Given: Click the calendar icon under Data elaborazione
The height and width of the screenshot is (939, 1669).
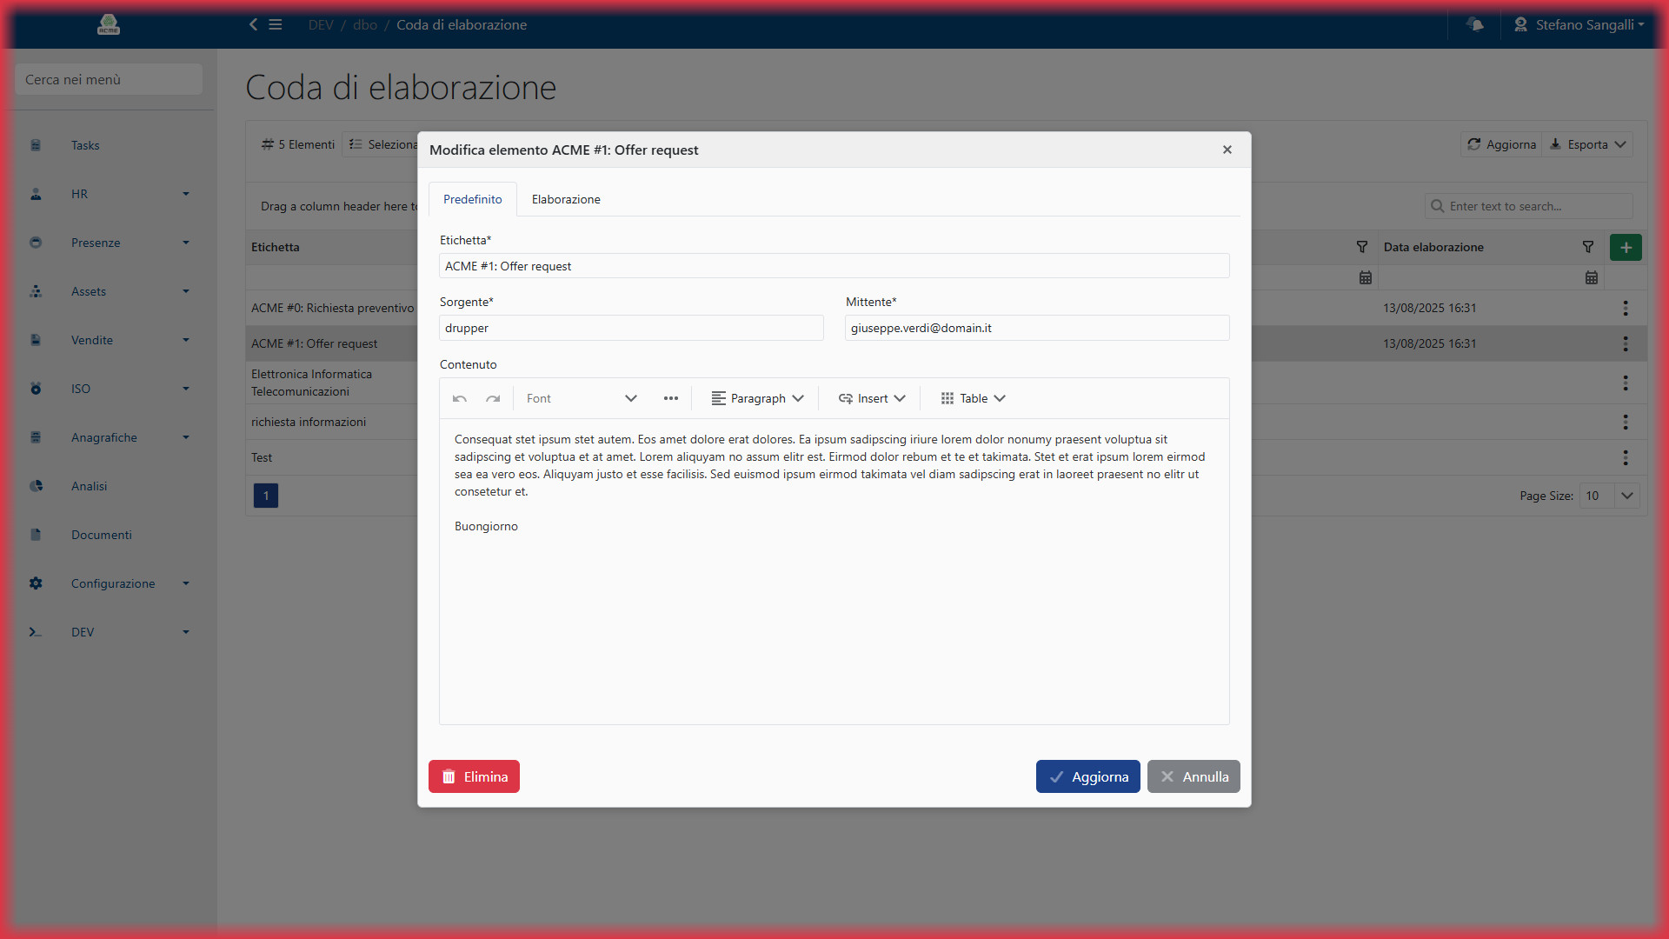Looking at the screenshot, I should pos(1591,277).
